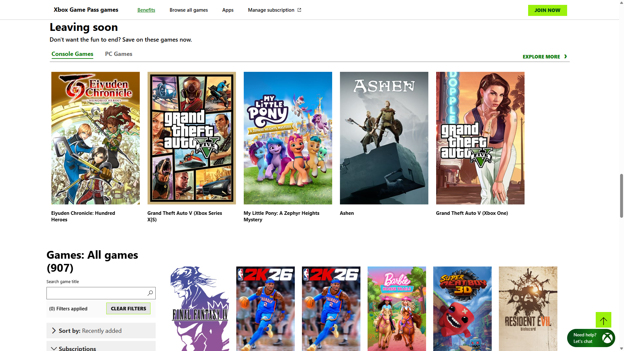
Task: Select Super Meat Boy 3D tile
Action: (462, 308)
